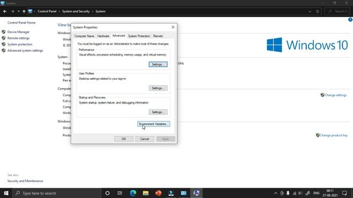Open Performance Settings button
Image resolution: width=353 pixels, height=198 pixels.
pyautogui.click(x=158, y=64)
